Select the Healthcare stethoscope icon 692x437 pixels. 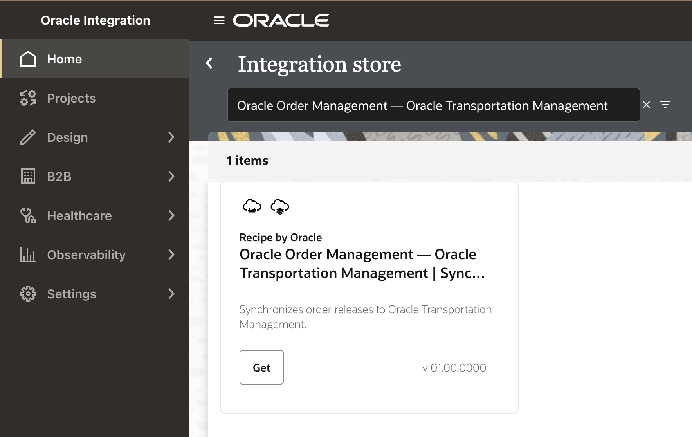click(x=28, y=215)
